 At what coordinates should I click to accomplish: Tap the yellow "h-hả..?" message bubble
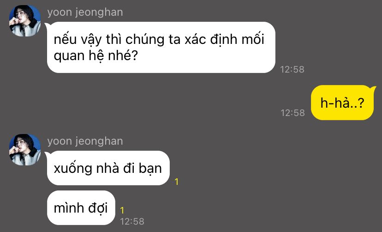pyautogui.click(x=342, y=103)
